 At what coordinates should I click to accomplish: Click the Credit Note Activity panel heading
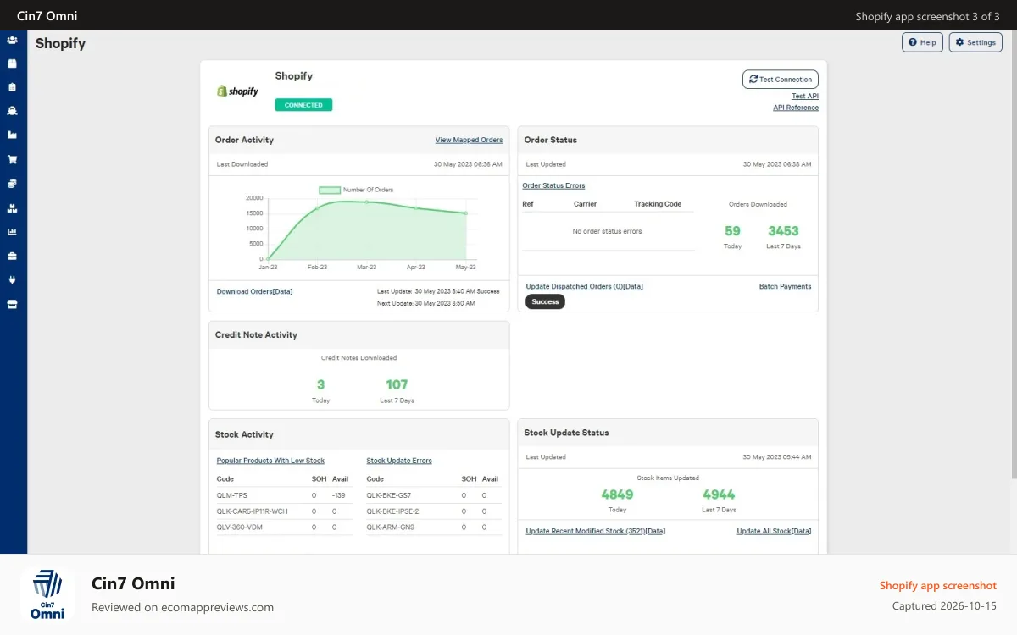256,335
